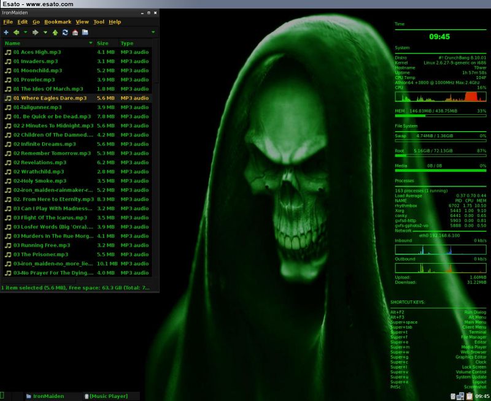Select 01. Be Quick or be Dead.mp3
The height and width of the screenshot is (401, 491).
tap(78, 116)
